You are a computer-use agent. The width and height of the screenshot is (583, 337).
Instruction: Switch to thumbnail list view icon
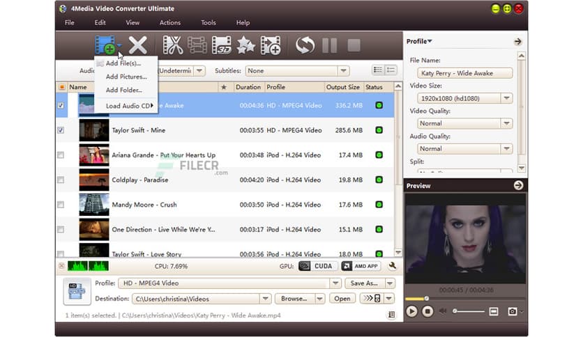[x=378, y=70]
